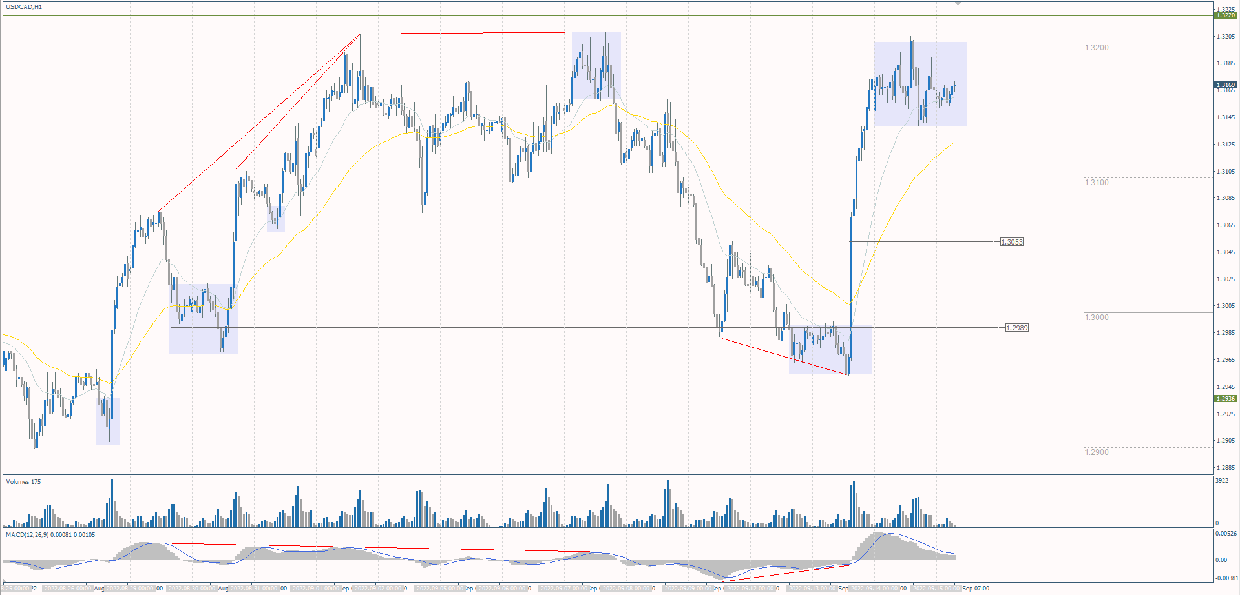The width and height of the screenshot is (1240, 595).
Task: Click the 1.3105 price scale value
Action: (1226, 171)
